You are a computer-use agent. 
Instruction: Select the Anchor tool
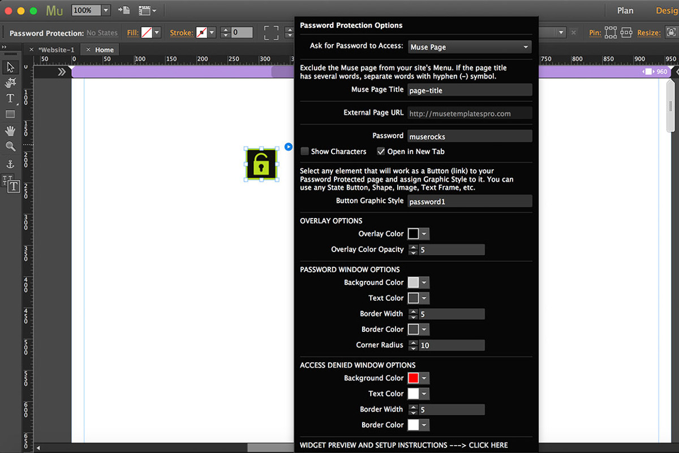pos(10,164)
